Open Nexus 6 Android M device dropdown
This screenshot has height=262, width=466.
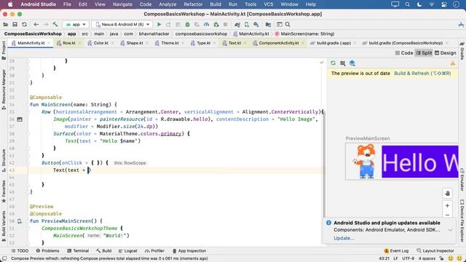122,25
